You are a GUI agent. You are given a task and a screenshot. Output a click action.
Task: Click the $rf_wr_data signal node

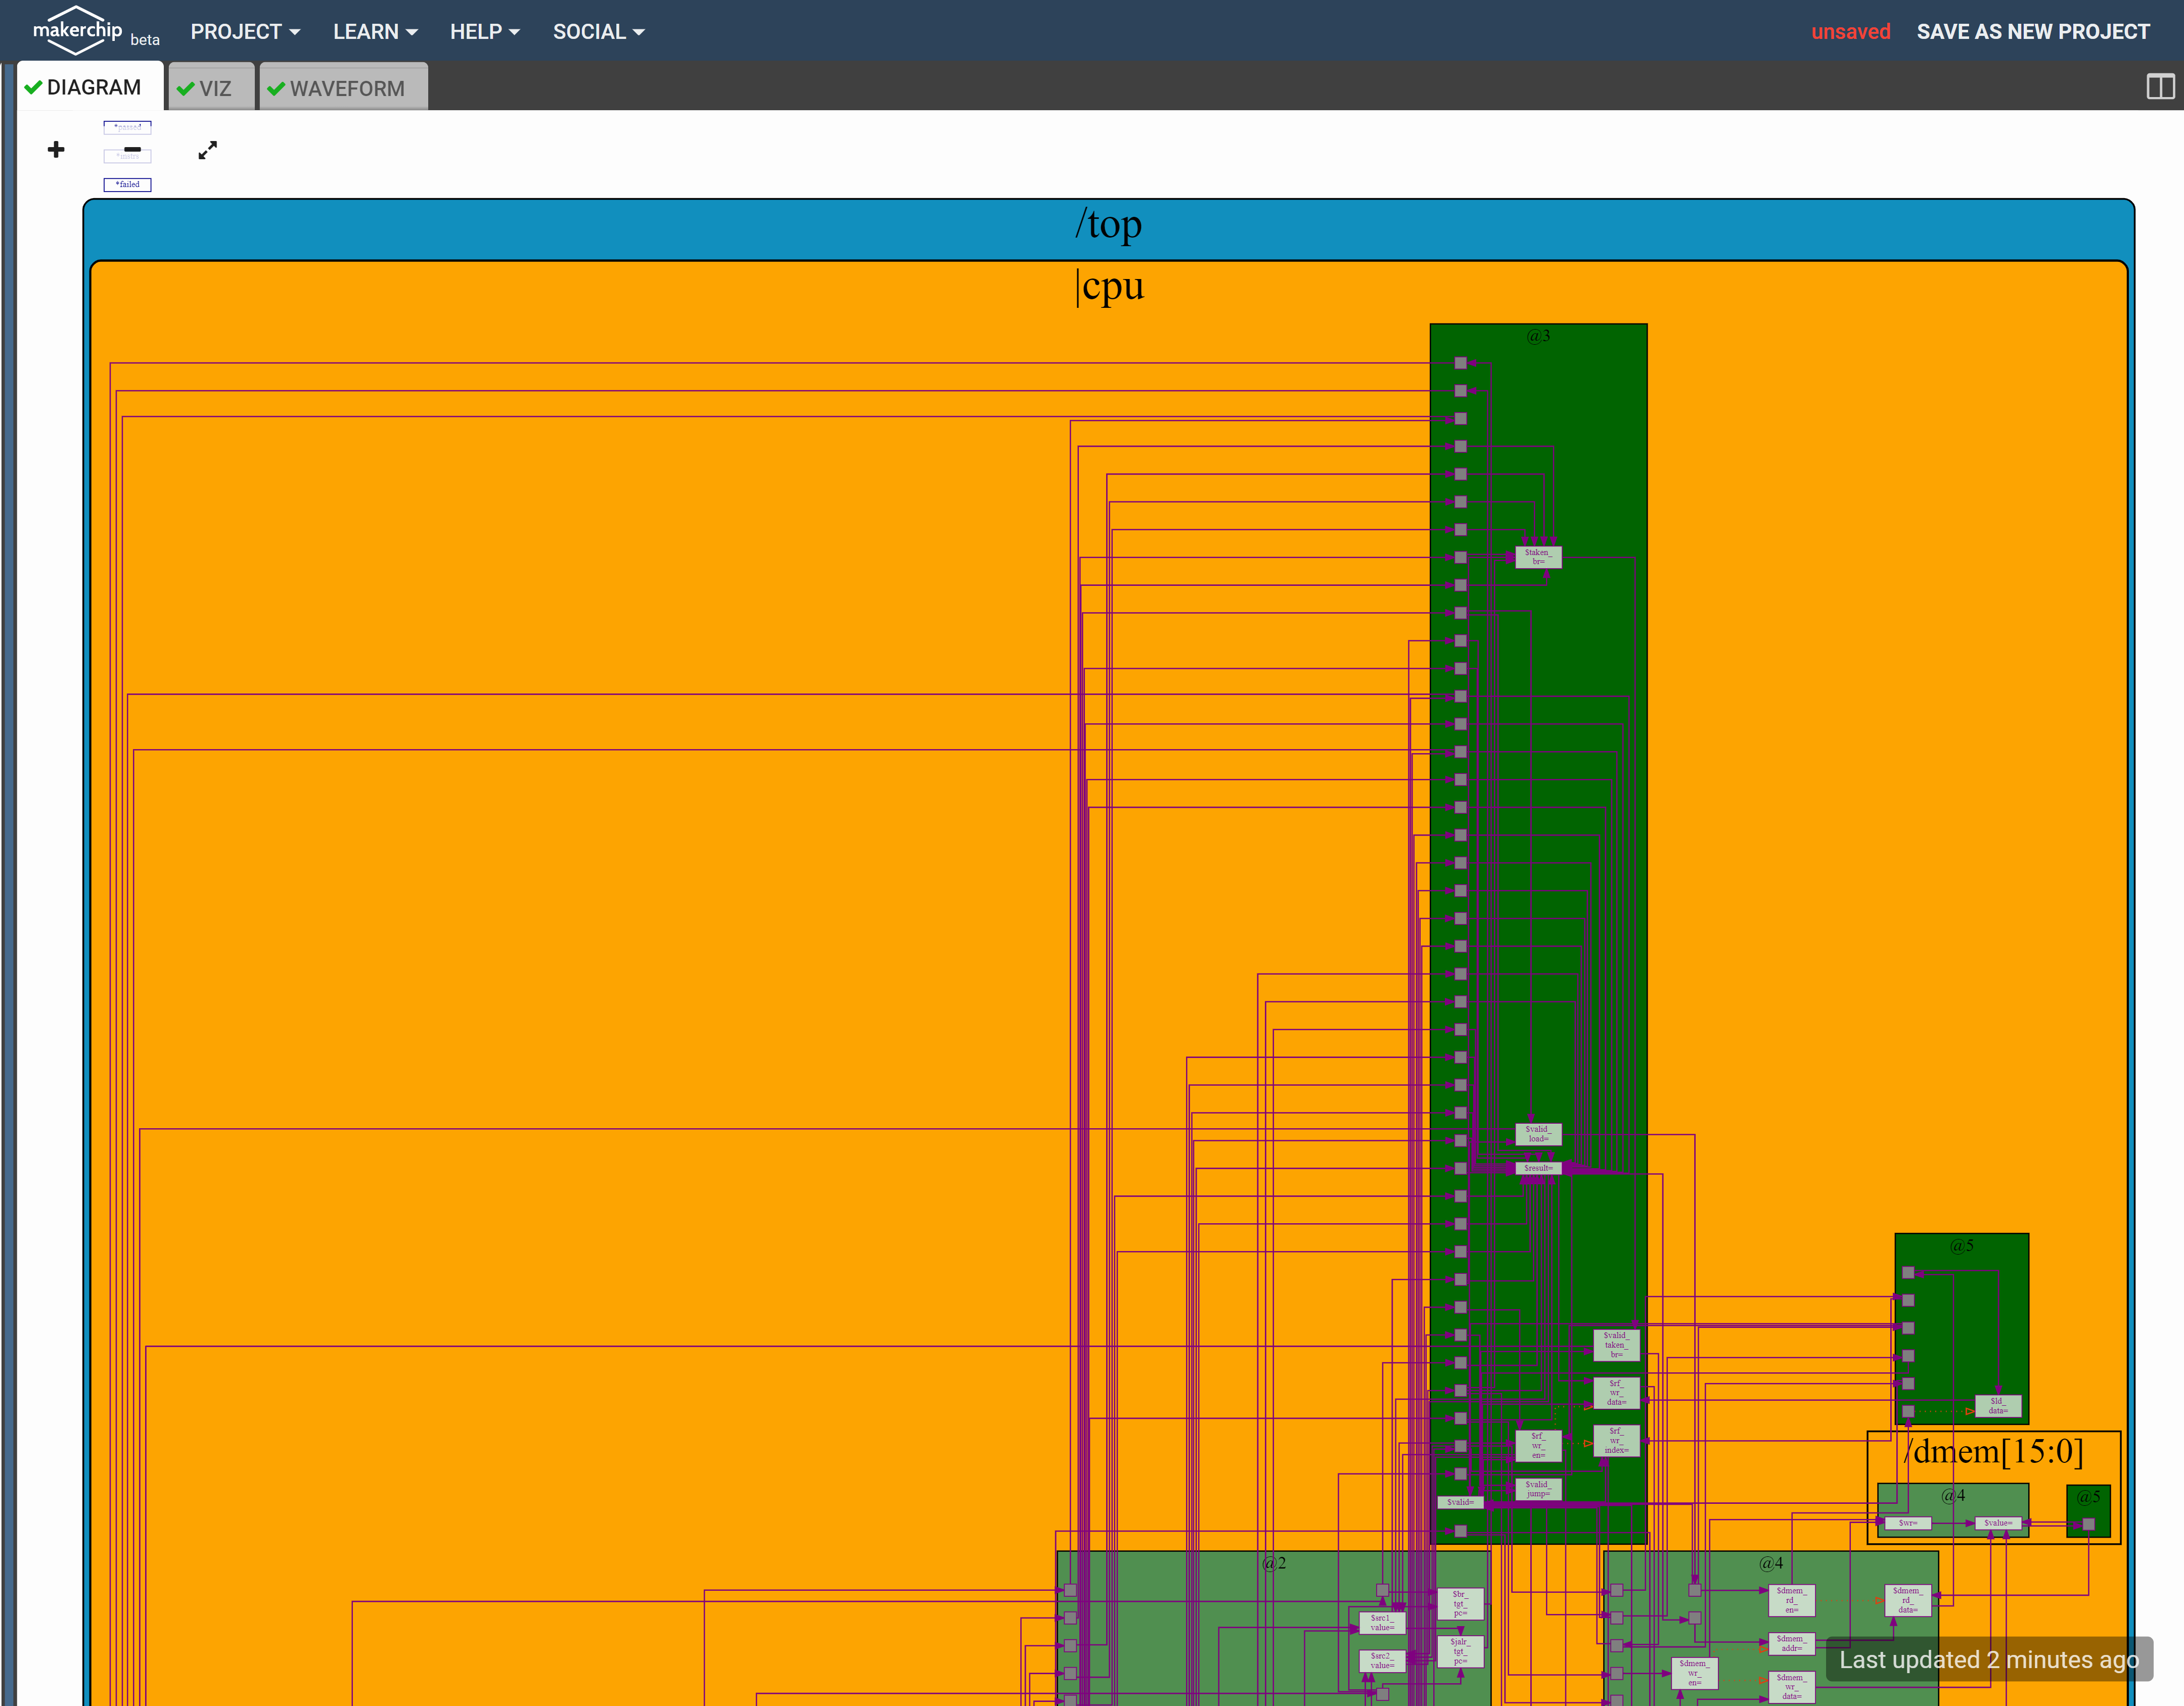1616,1392
